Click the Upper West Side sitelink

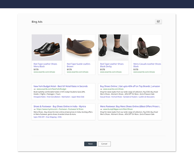[x=78, y=97]
